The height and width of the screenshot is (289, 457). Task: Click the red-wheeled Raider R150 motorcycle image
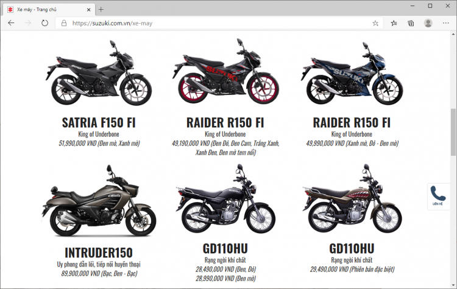coord(225,71)
